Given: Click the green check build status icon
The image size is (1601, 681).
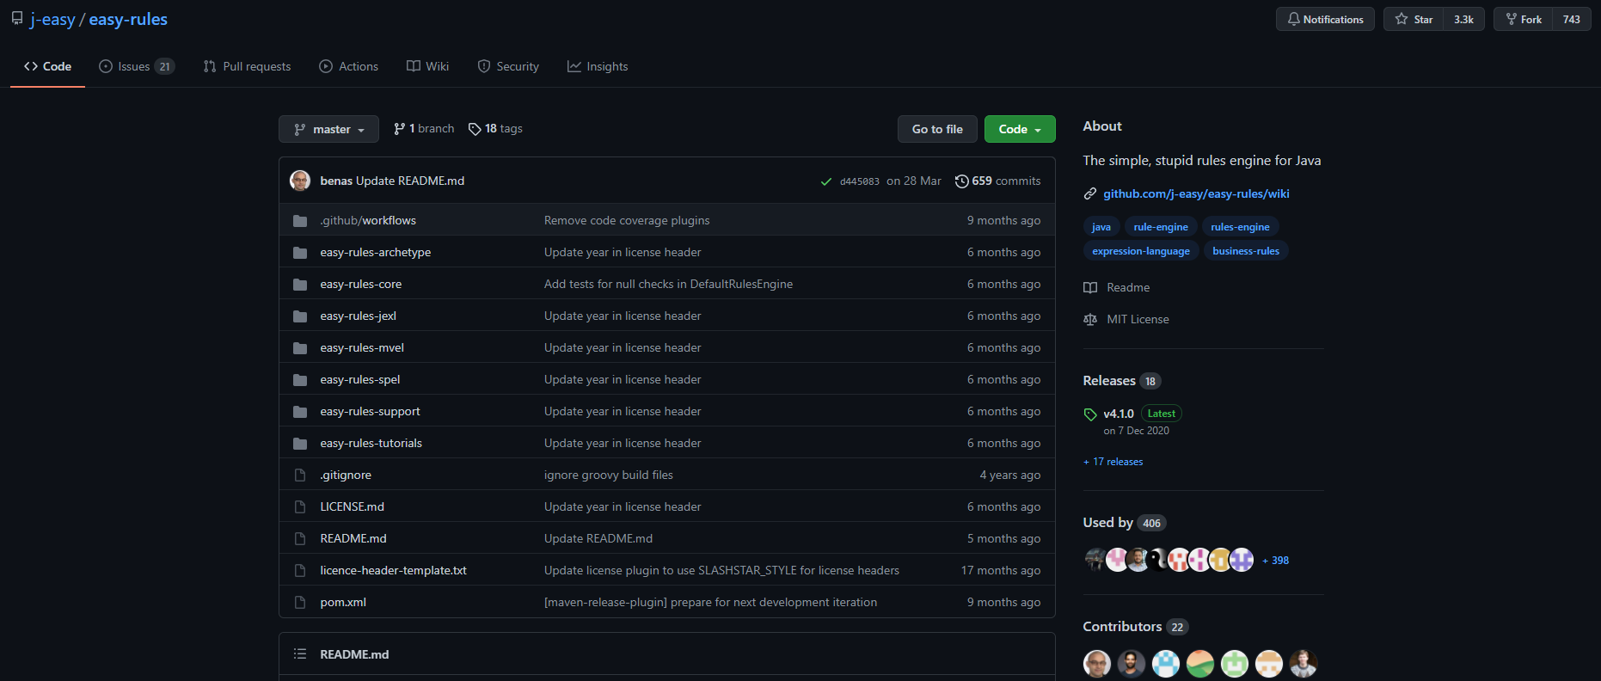Looking at the screenshot, I should pos(826,181).
